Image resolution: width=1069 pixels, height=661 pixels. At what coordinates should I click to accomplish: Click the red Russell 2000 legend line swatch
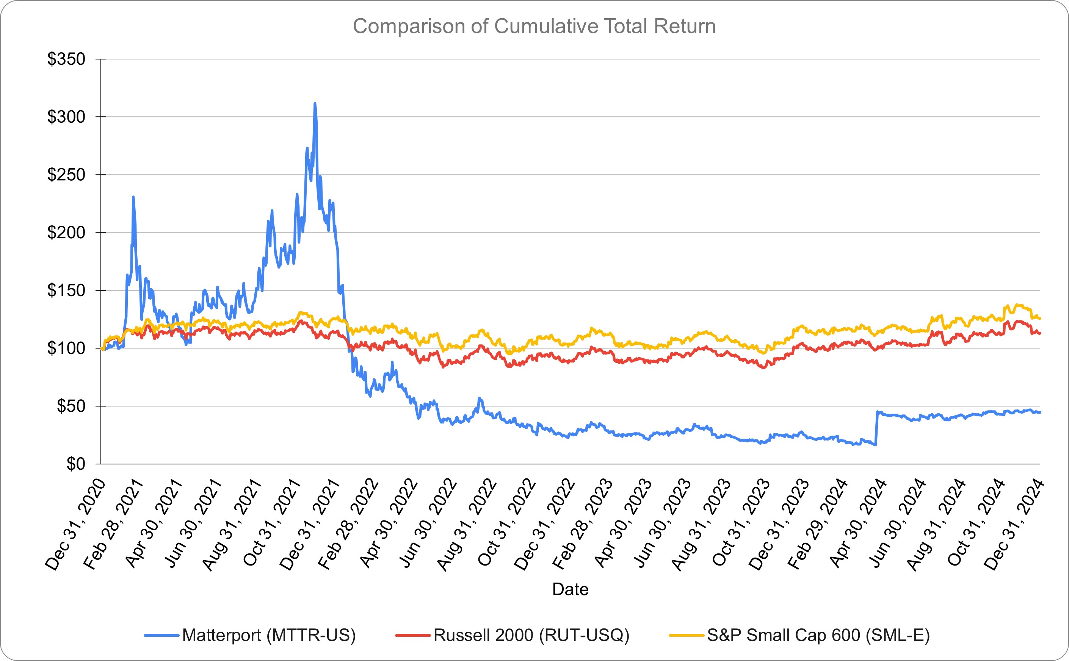pyautogui.click(x=413, y=635)
